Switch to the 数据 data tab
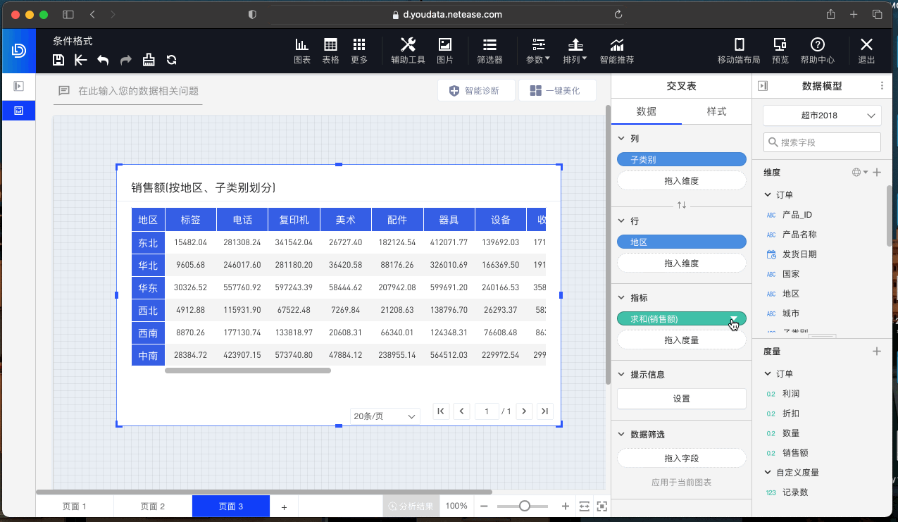 click(647, 111)
